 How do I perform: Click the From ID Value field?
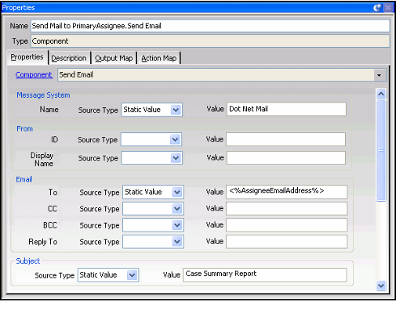point(286,139)
